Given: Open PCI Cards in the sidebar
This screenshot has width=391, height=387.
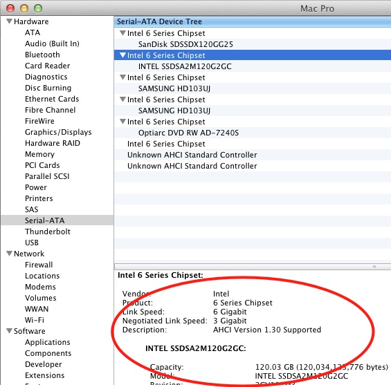Looking at the screenshot, I should [x=42, y=165].
